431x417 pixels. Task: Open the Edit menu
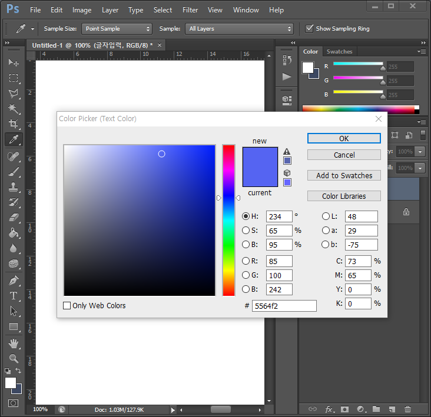57,10
